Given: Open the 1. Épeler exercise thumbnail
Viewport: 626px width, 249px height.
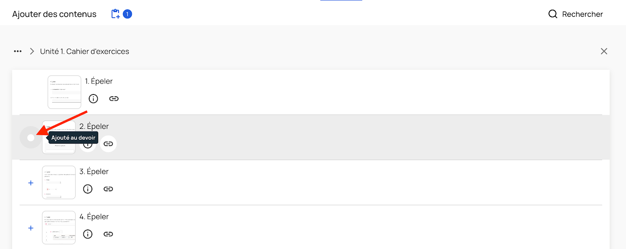Looking at the screenshot, I should click(x=64, y=92).
